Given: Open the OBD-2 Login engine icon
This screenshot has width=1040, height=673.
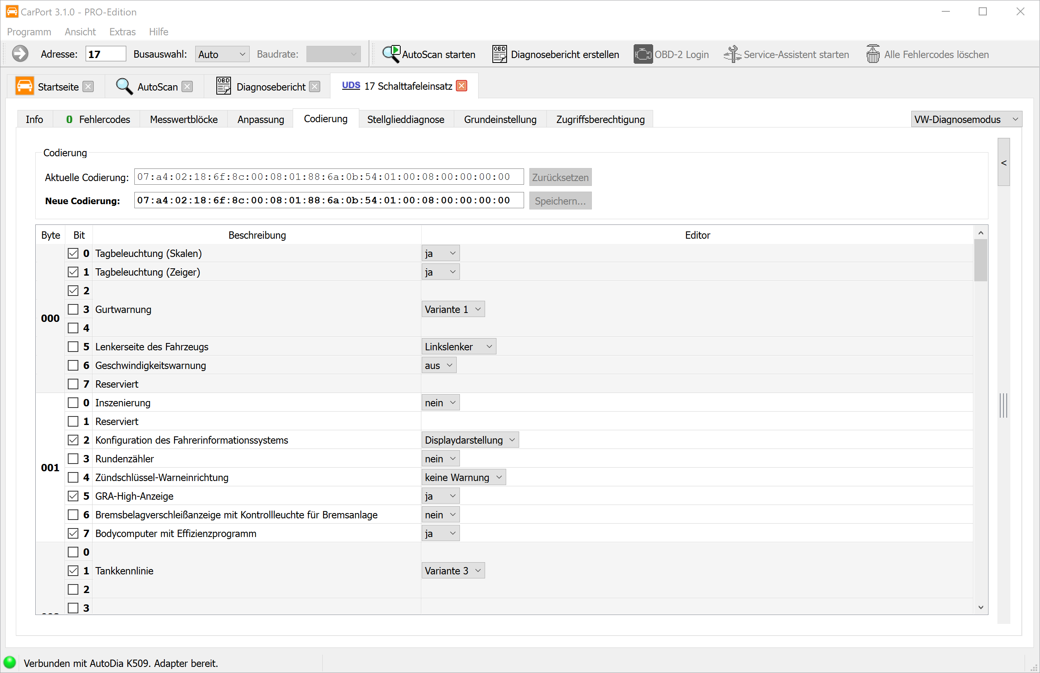Looking at the screenshot, I should pyautogui.click(x=643, y=54).
